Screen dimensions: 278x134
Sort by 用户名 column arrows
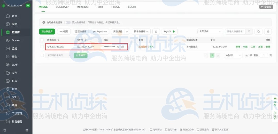pos(86,40)
